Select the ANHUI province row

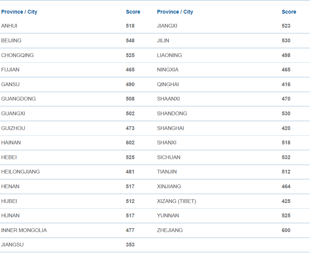[9, 26]
